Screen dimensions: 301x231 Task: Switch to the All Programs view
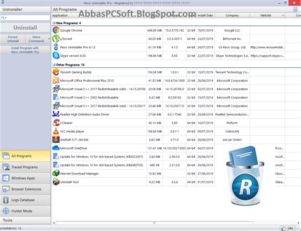click(25, 156)
